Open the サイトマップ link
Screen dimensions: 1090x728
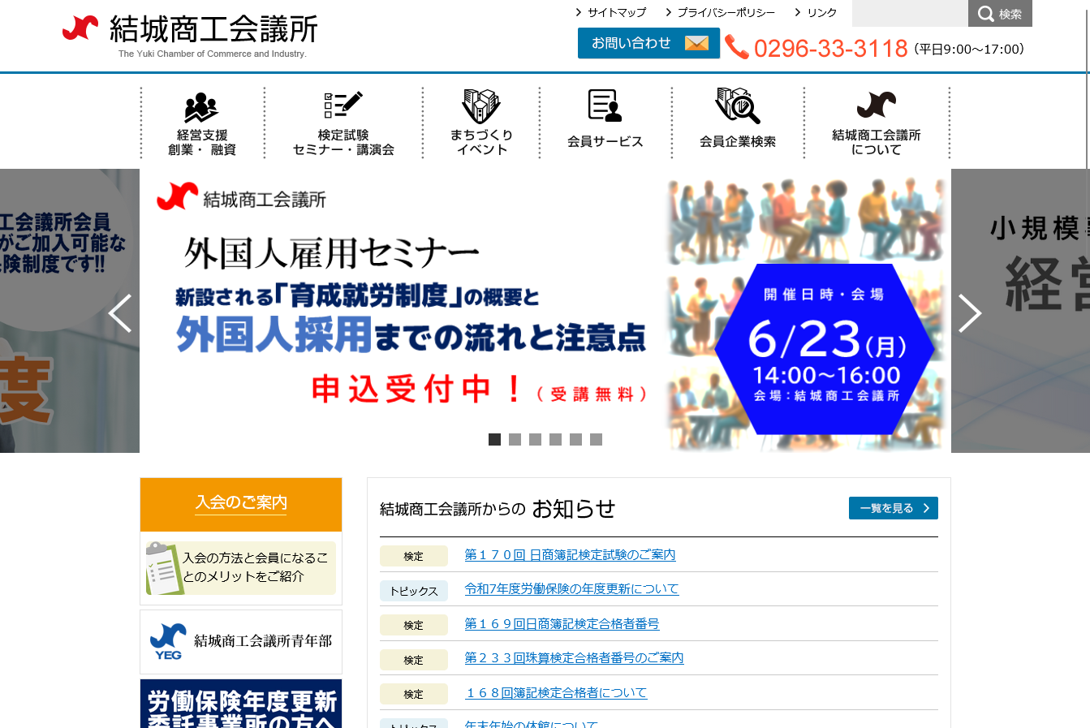tap(616, 13)
